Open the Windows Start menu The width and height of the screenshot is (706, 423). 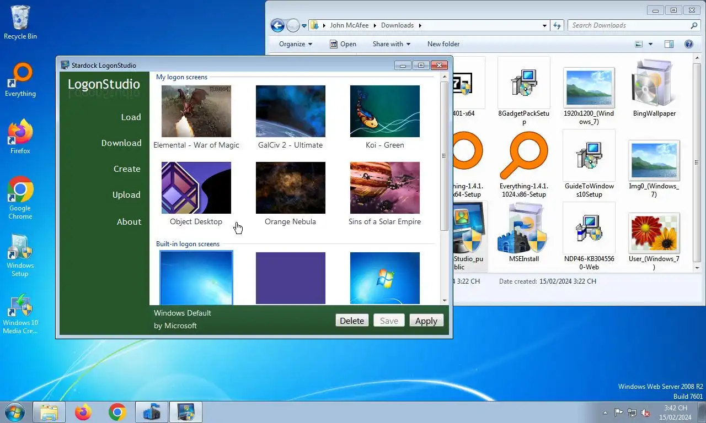tap(15, 412)
